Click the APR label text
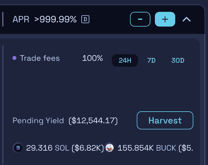 [21, 20]
